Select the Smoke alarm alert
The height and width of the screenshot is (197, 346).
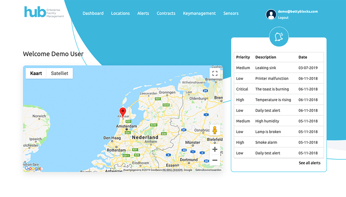click(x=279, y=142)
